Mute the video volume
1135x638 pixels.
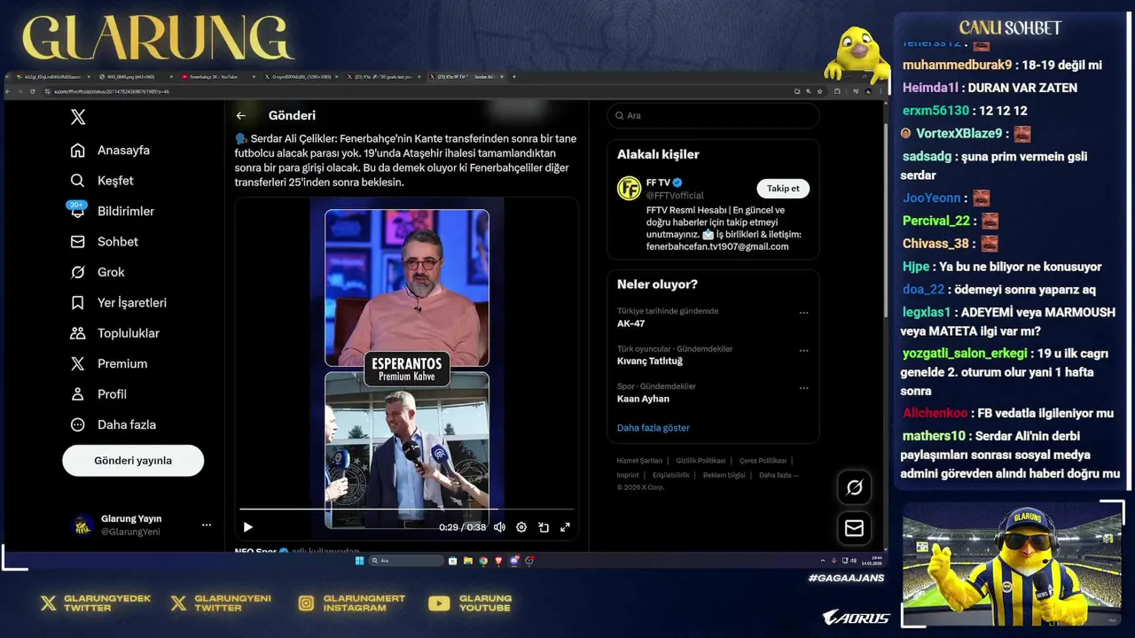pos(499,527)
